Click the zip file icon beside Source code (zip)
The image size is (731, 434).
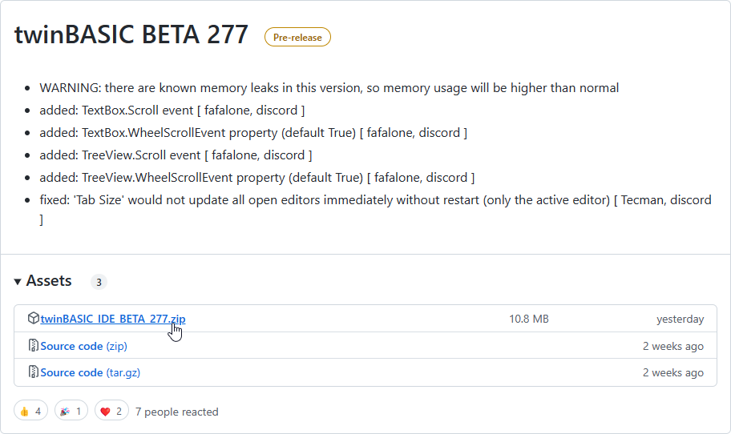pyautogui.click(x=33, y=346)
